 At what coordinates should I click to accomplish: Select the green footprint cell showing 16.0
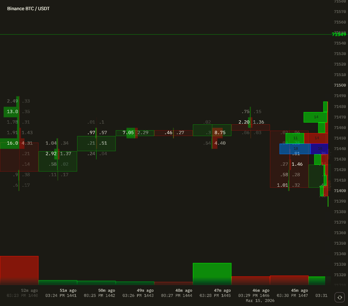[x=12, y=143]
